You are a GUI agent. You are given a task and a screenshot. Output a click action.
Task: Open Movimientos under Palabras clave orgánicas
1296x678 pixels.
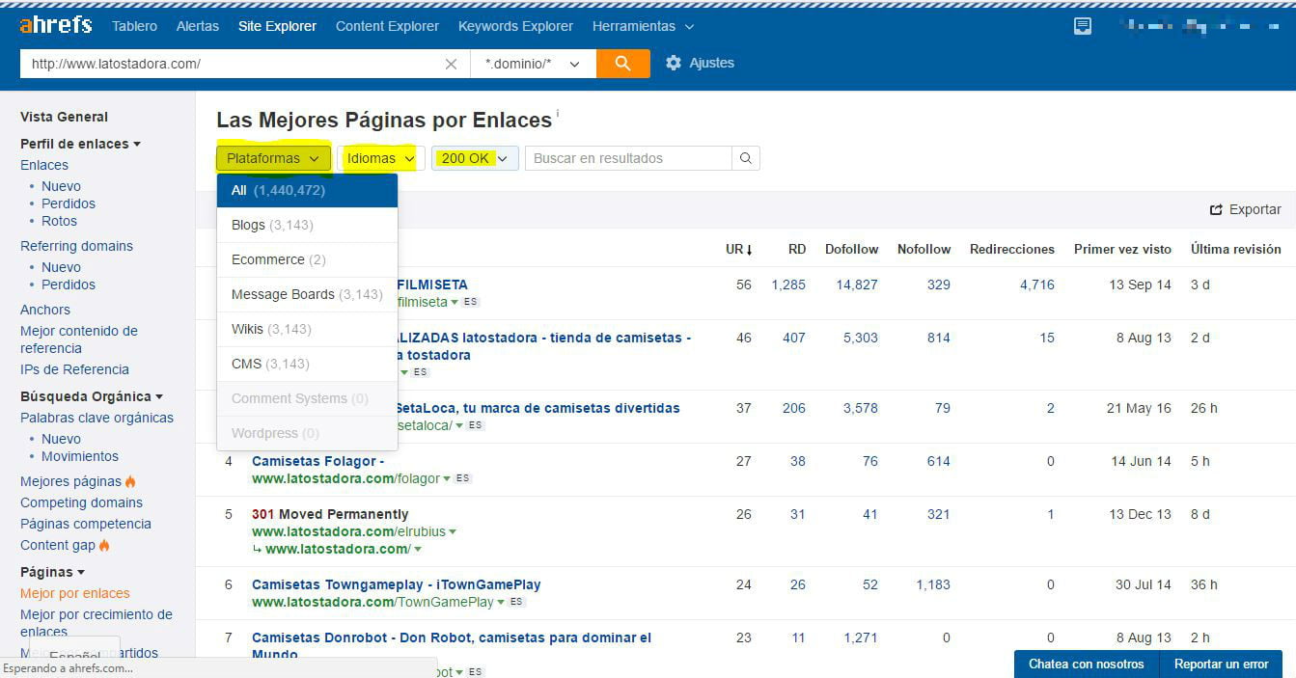point(80,456)
